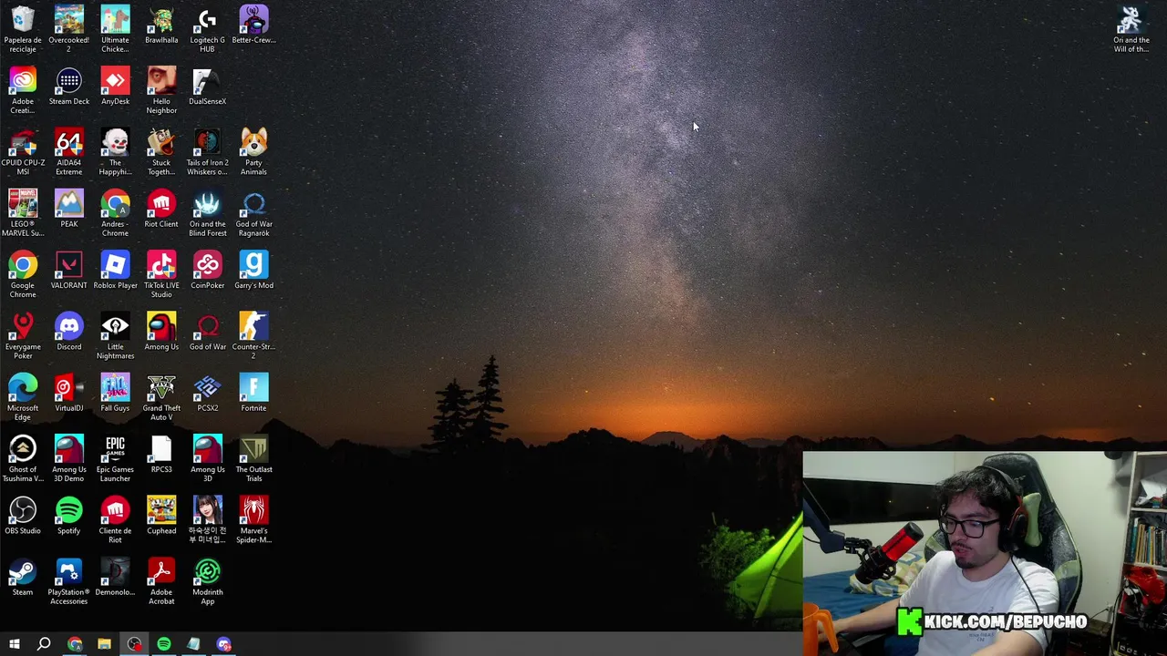Image resolution: width=1167 pixels, height=656 pixels.
Task: Select the God of War desktop icon
Action: tap(207, 332)
